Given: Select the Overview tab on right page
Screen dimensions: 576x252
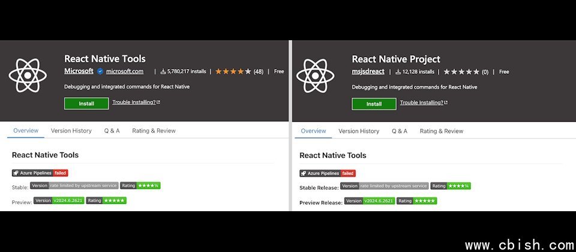Looking at the screenshot, I should point(313,131).
